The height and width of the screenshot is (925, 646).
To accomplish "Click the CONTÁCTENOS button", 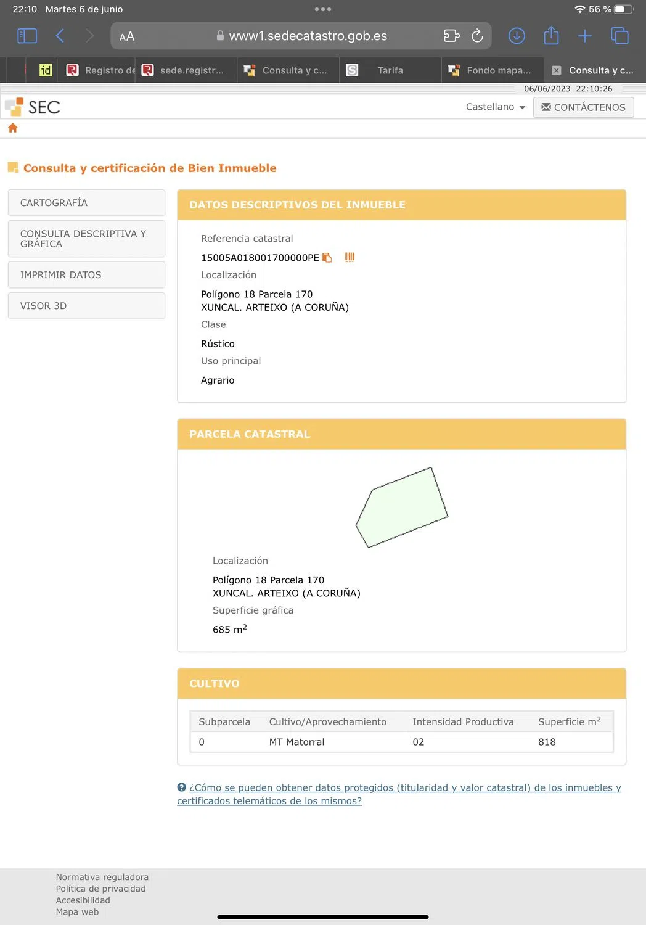I will click(x=583, y=107).
